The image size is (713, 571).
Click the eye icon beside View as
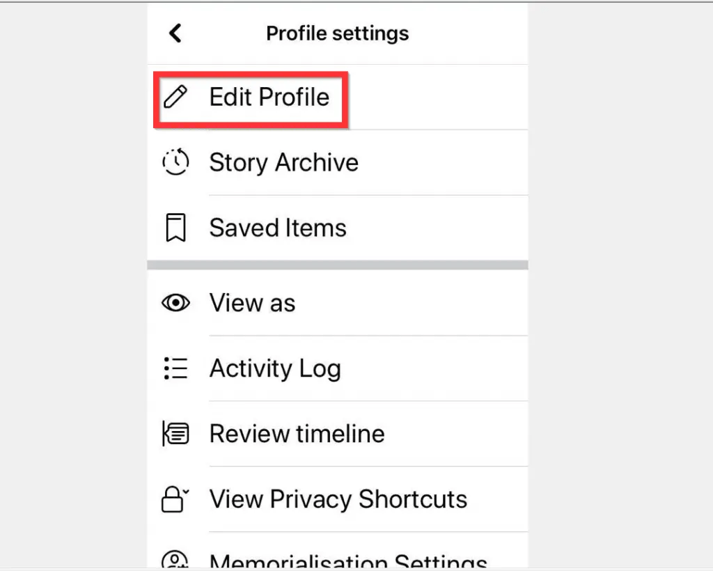tap(175, 303)
